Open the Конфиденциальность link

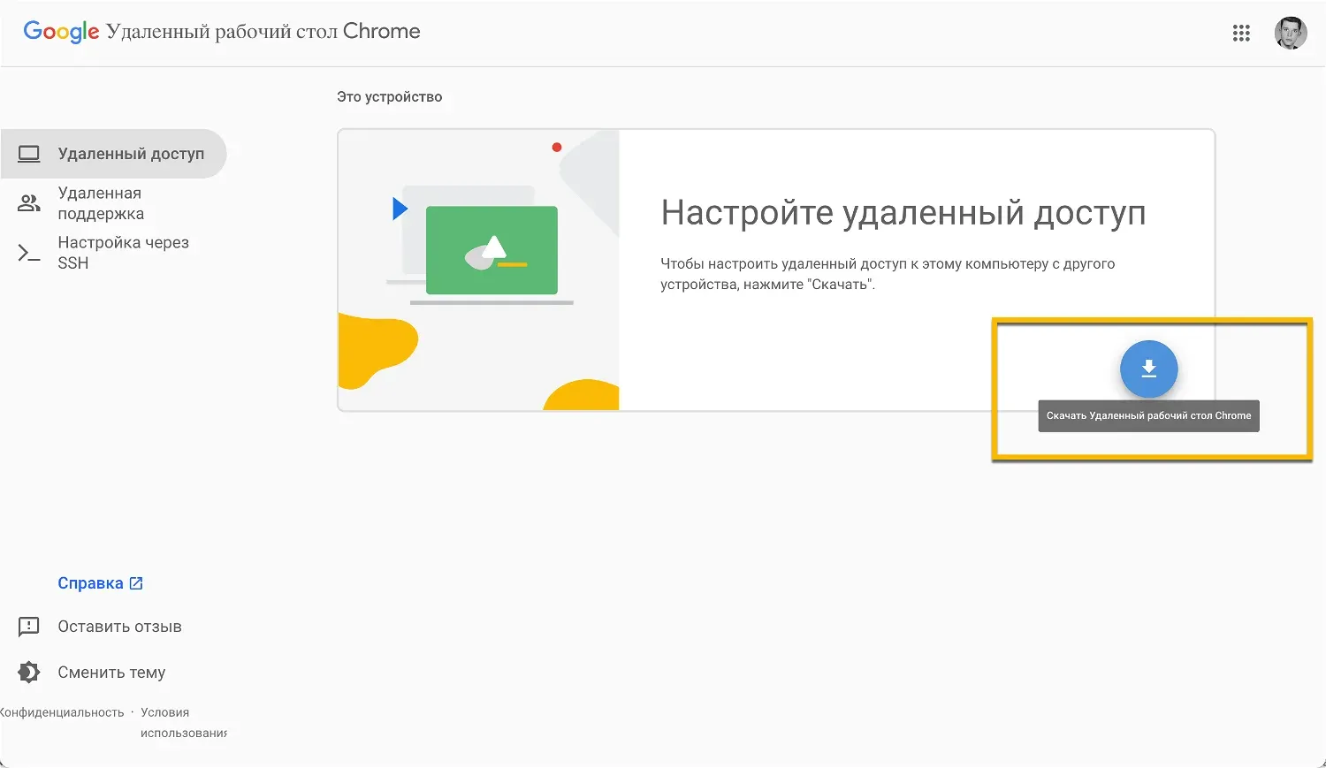tap(62, 712)
